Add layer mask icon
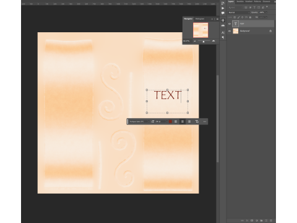297x223 pixels. (x=252, y=221)
